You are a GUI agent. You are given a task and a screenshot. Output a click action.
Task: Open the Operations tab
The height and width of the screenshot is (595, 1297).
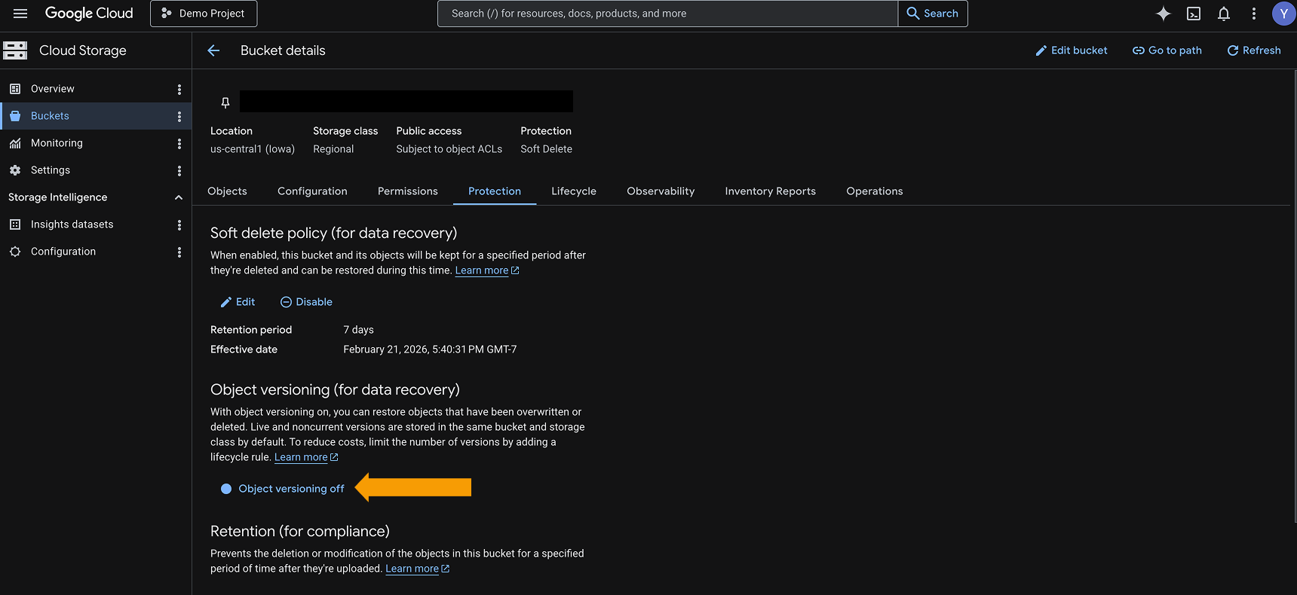coord(875,191)
